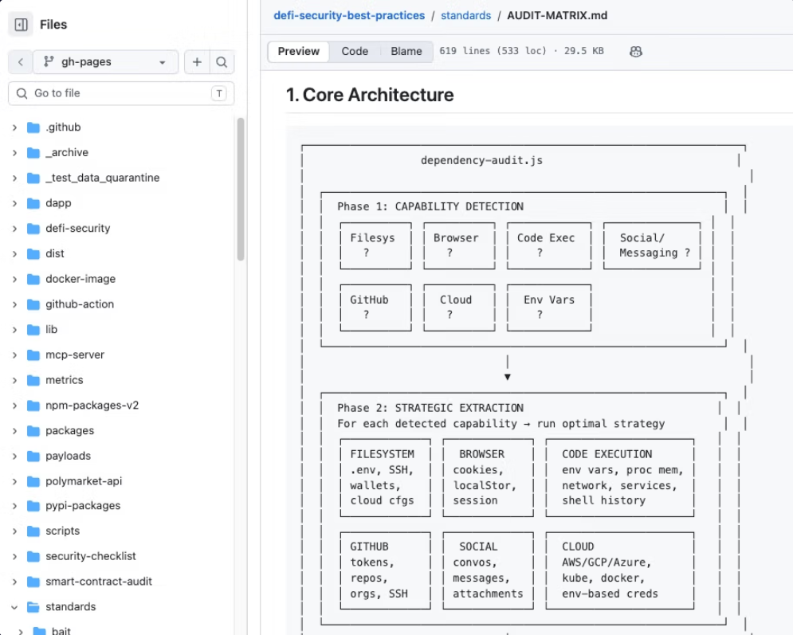Click the Go to file search field
This screenshot has width=793, height=635.
click(121, 93)
